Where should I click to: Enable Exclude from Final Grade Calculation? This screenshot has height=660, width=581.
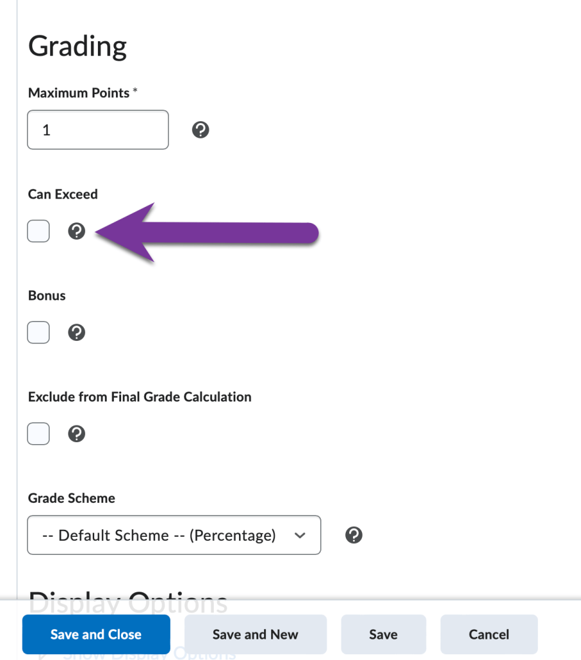[38, 433]
